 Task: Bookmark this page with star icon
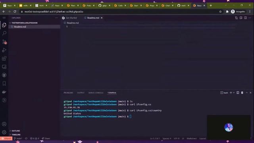tap(220, 12)
